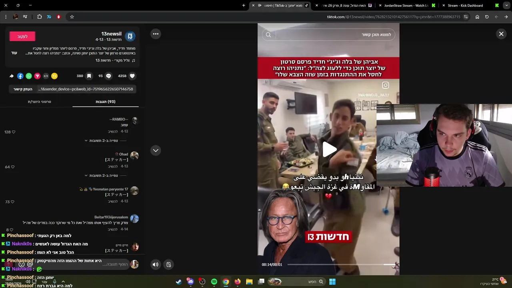Click the search magnifier icon on video
Viewport: 512px width, 288px height.
click(x=268, y=35)
